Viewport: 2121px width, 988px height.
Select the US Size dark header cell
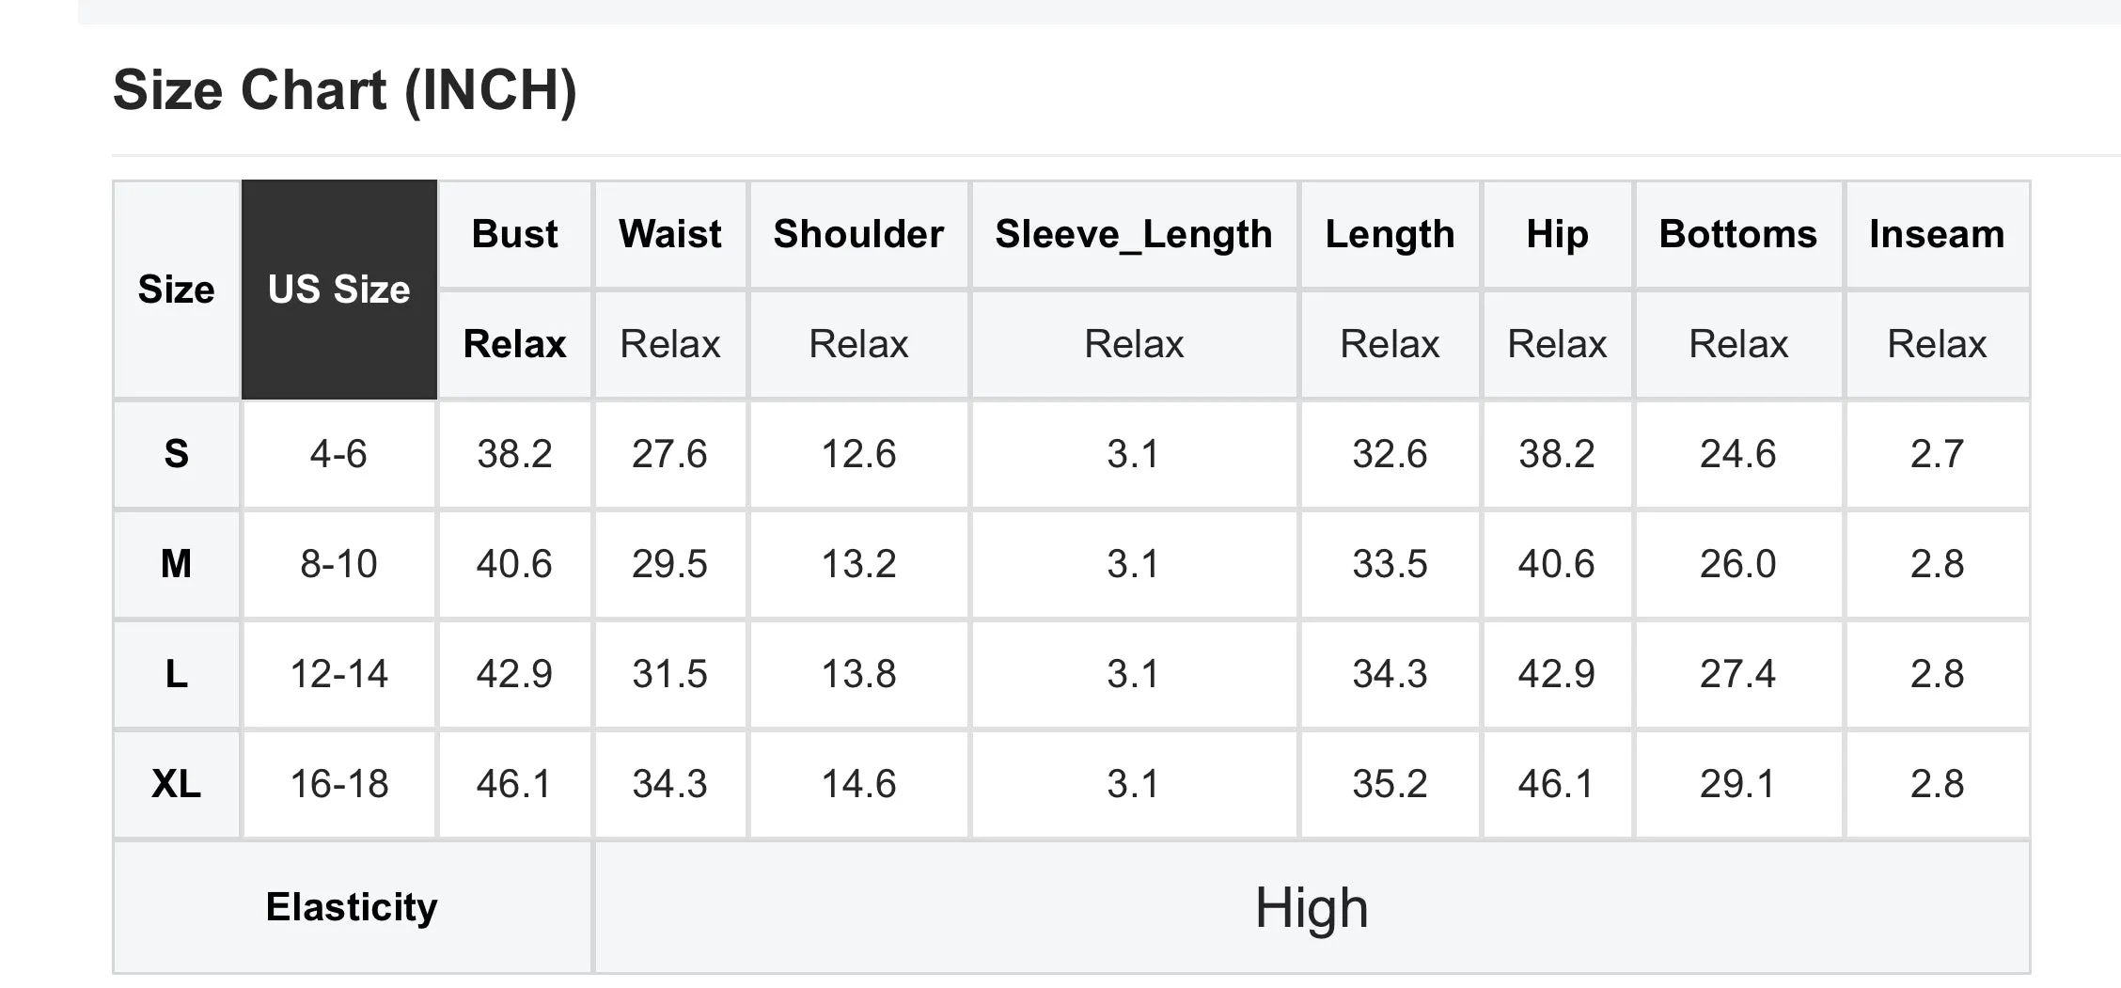pyautogui.click(x=339, y=290)
